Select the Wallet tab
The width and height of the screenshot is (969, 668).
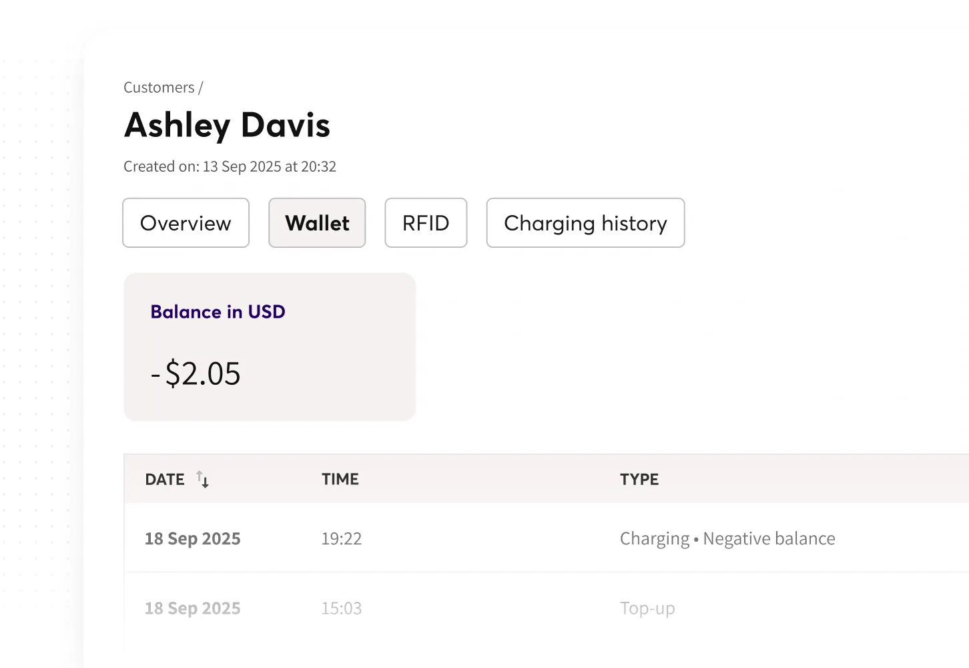click(317, 223)
